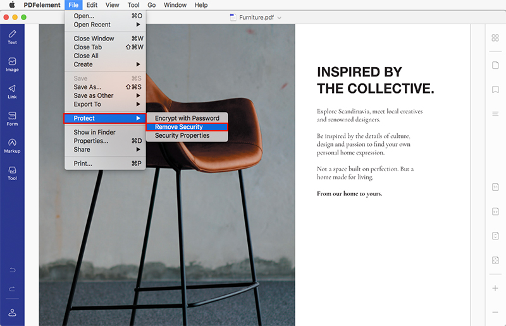Click the redo arrow icon
This screenshot has height=326, width=506.
point(12,289)
